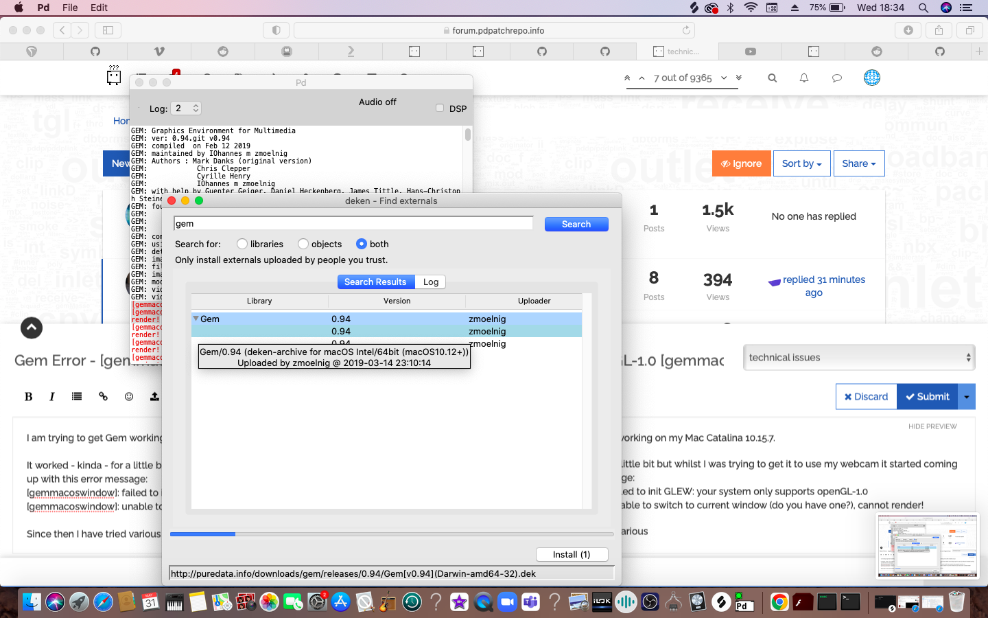The width and height of the screenshot is (988, 618).
Task: Click the user avatar globe icon
Action: click(872, 78)
